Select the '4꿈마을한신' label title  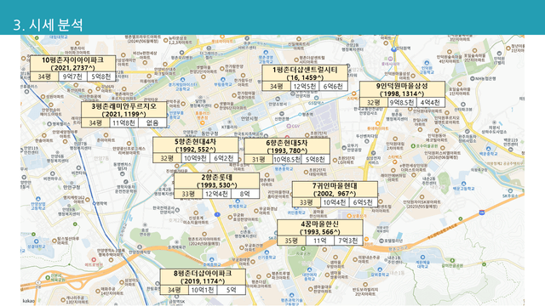(320, 224)
